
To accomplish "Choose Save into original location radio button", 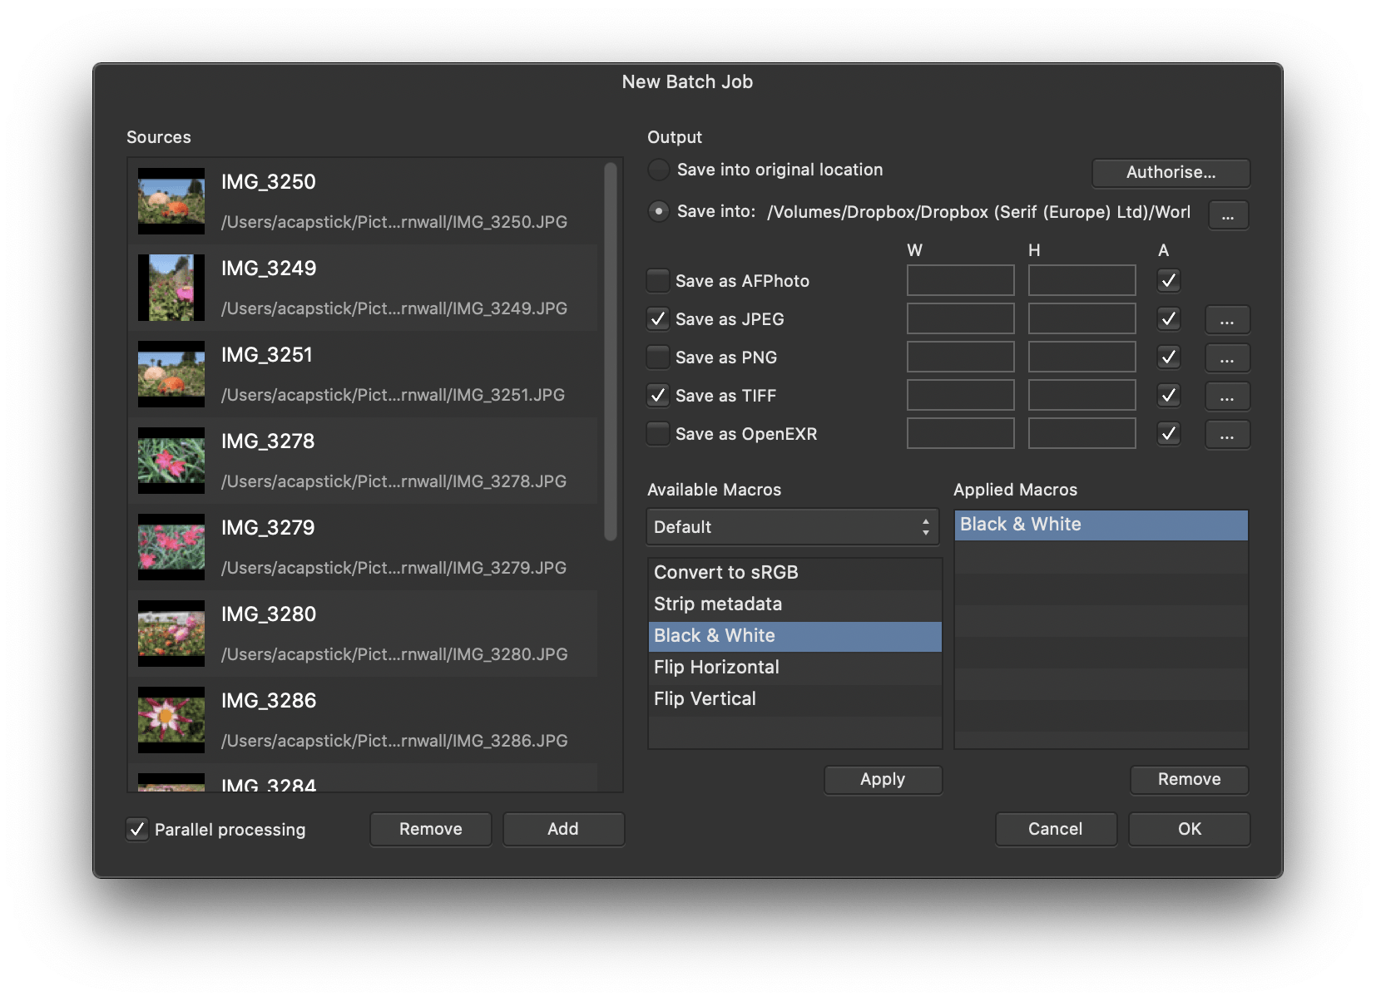I will coord(659,170).
